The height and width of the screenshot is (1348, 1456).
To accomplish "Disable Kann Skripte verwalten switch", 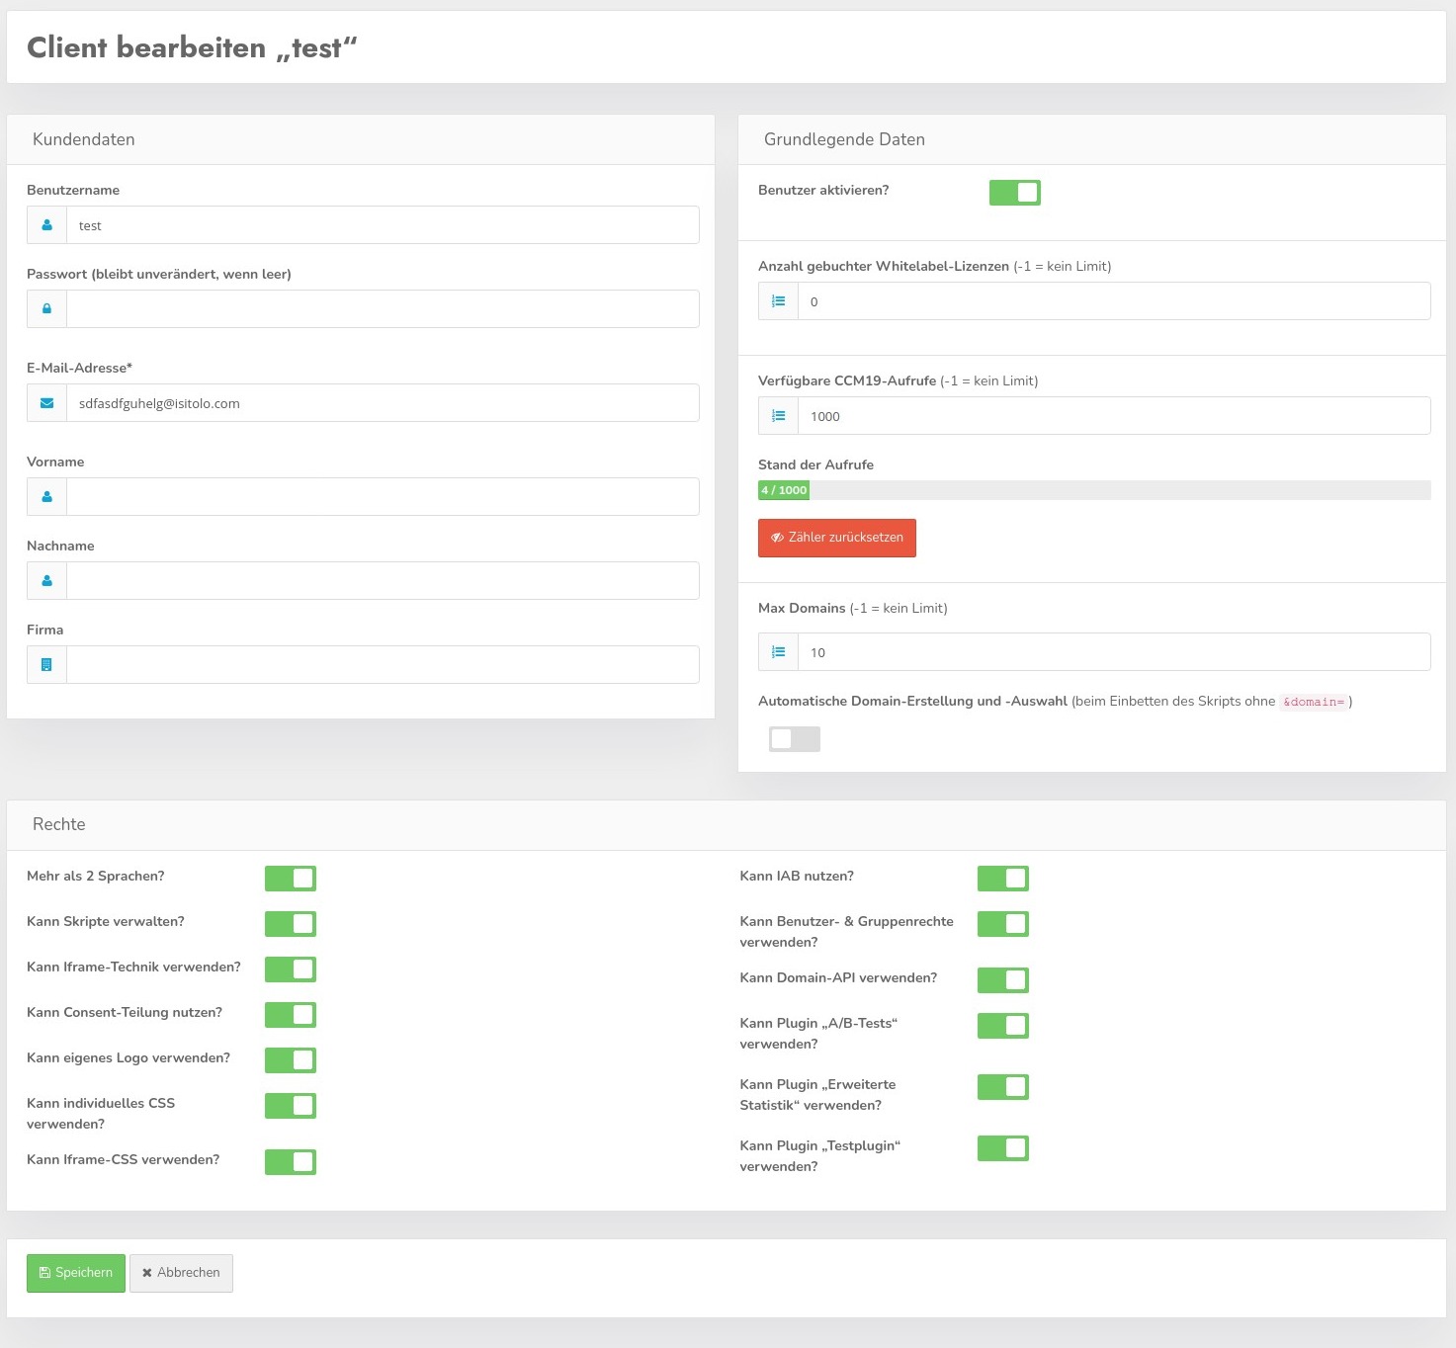I will 290,924.
